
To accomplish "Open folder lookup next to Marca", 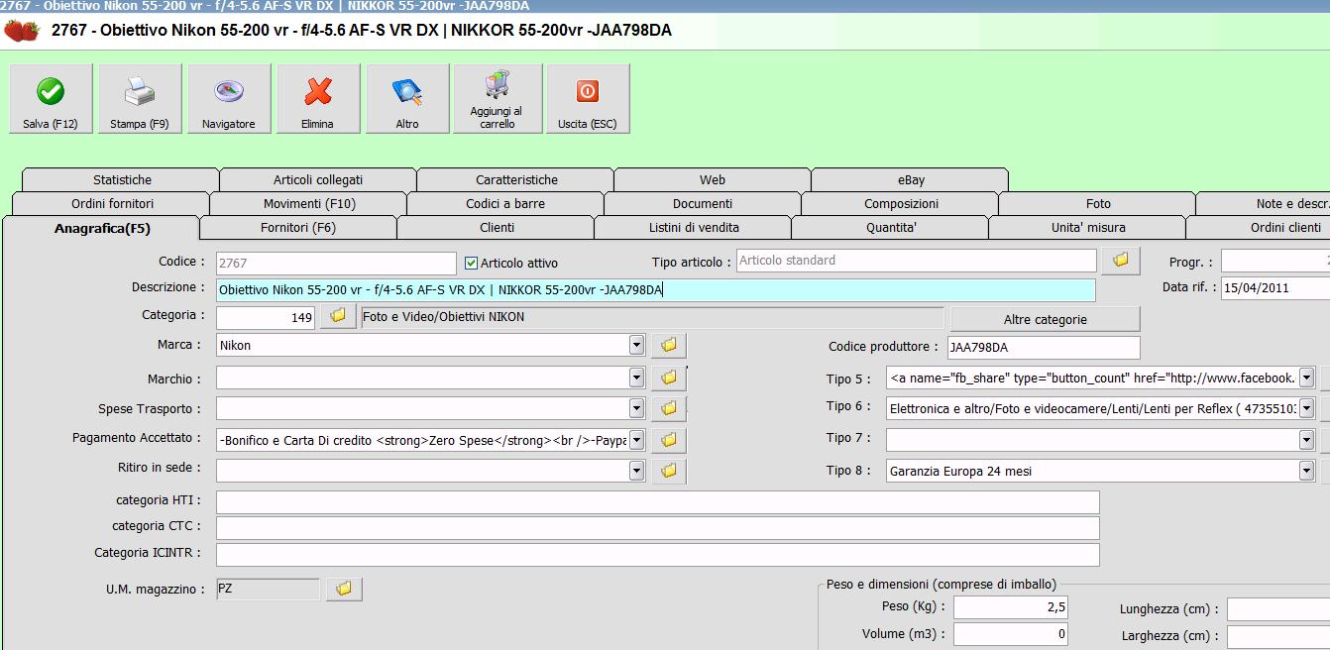I will pyautogui.click(x=668, y=345).
